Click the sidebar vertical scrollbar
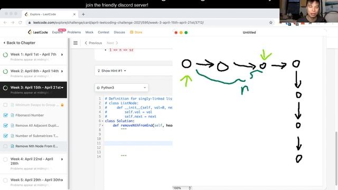338x190 pixels. click(69, 114)
